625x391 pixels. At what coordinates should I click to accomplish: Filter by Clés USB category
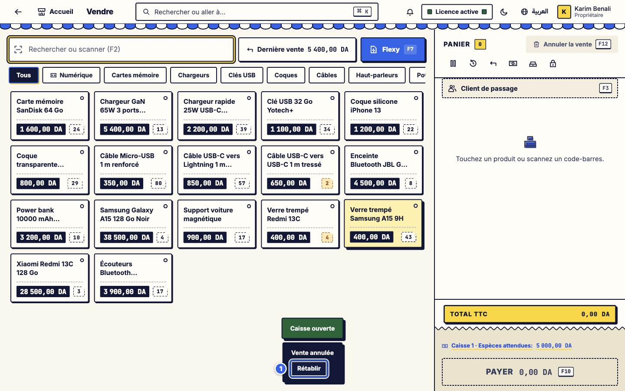(242, 75)
